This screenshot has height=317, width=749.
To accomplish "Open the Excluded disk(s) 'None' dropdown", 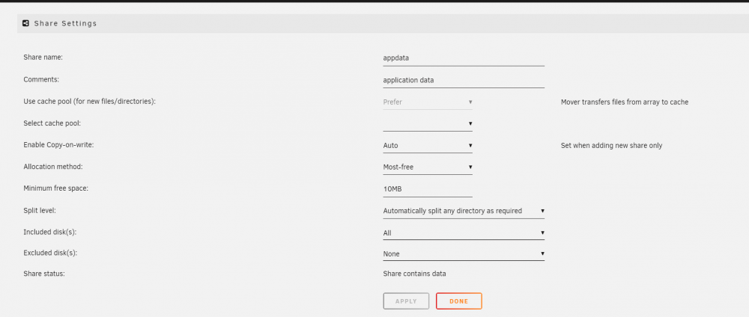I will 464,253.
